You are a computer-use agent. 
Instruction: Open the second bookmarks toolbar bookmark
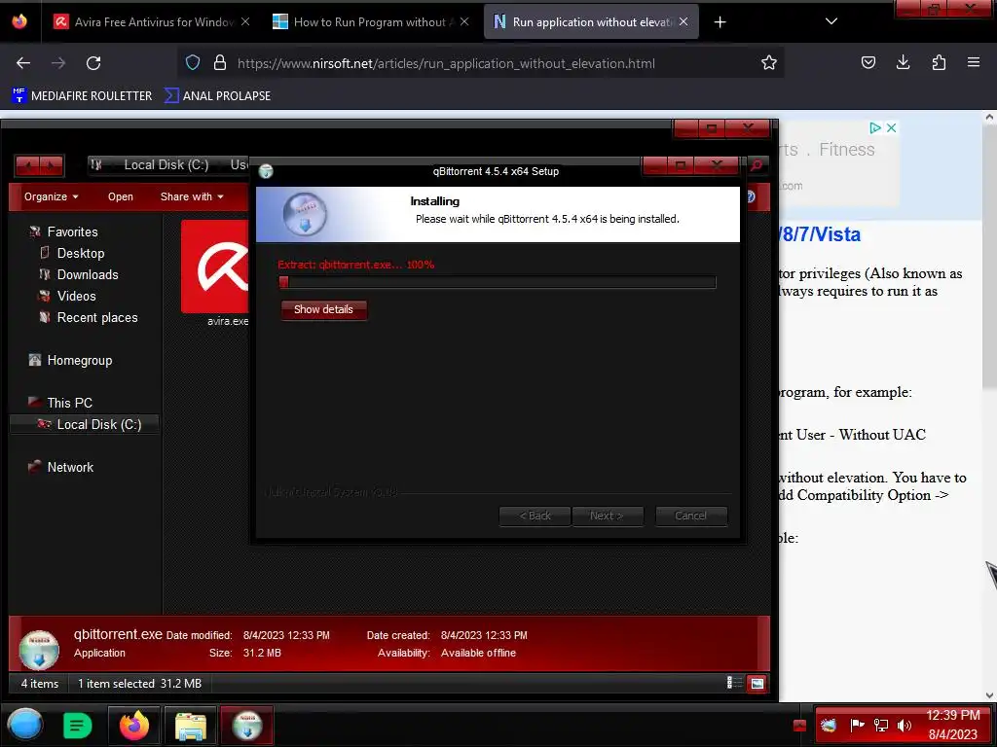[217, 96]
